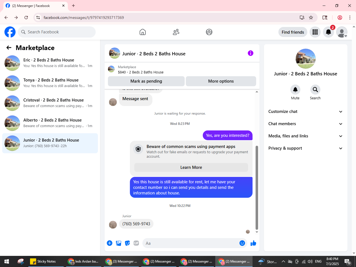Bookmark this page with star icon

point(311,18)
